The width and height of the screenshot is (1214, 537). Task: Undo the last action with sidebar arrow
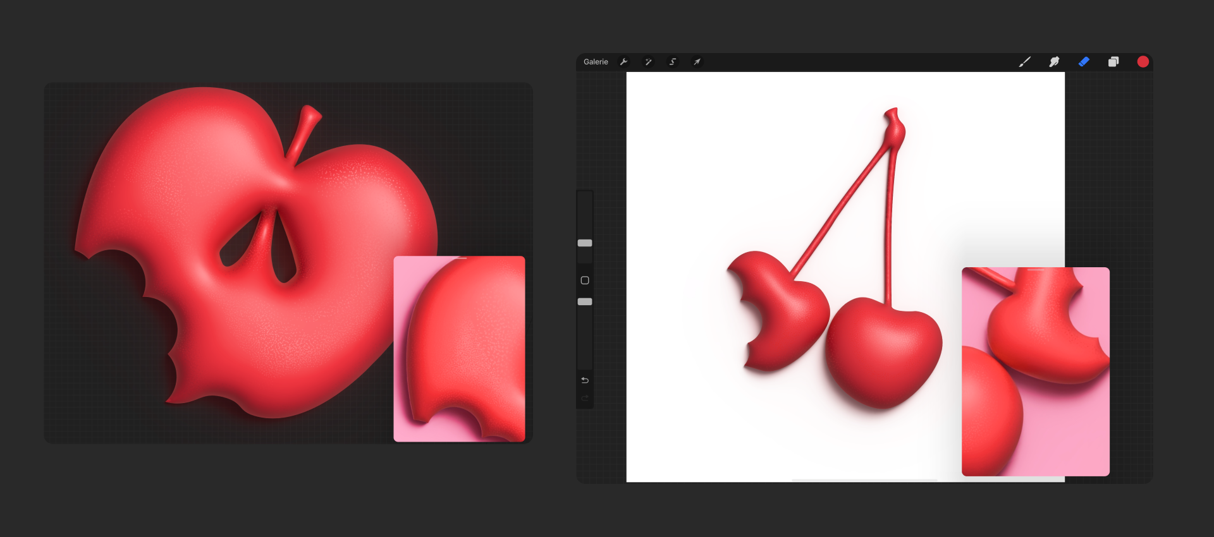click(x=585, y=380)
